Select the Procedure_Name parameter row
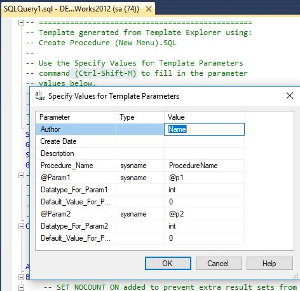The image size is (300, 291). pyautogui.click(x=140, y=166)
